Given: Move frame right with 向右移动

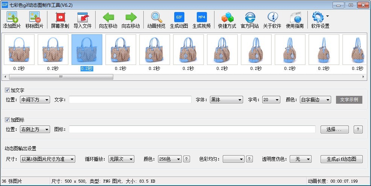Looking at the screenshot, I should [x=131, y=20].
